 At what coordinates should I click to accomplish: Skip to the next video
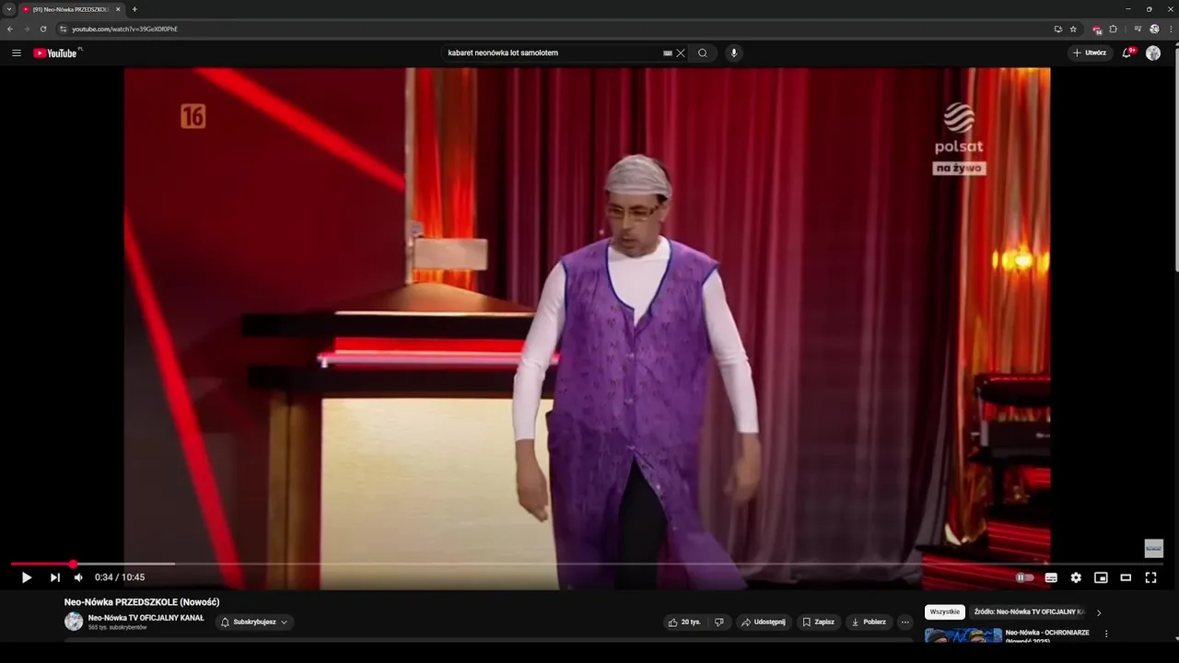point(54,577)
